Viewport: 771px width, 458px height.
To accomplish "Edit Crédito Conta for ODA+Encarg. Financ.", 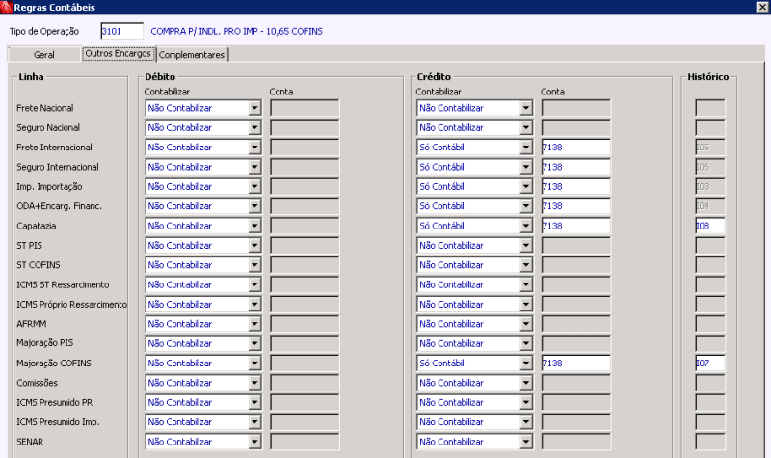I will tap(575, 206).
